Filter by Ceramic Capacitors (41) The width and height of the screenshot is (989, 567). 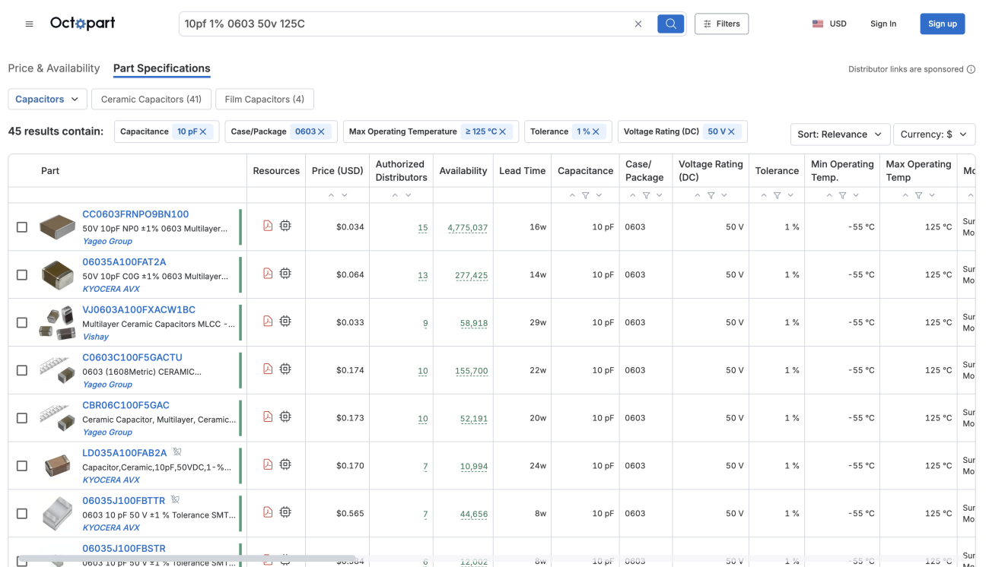[x=151, y=99]
